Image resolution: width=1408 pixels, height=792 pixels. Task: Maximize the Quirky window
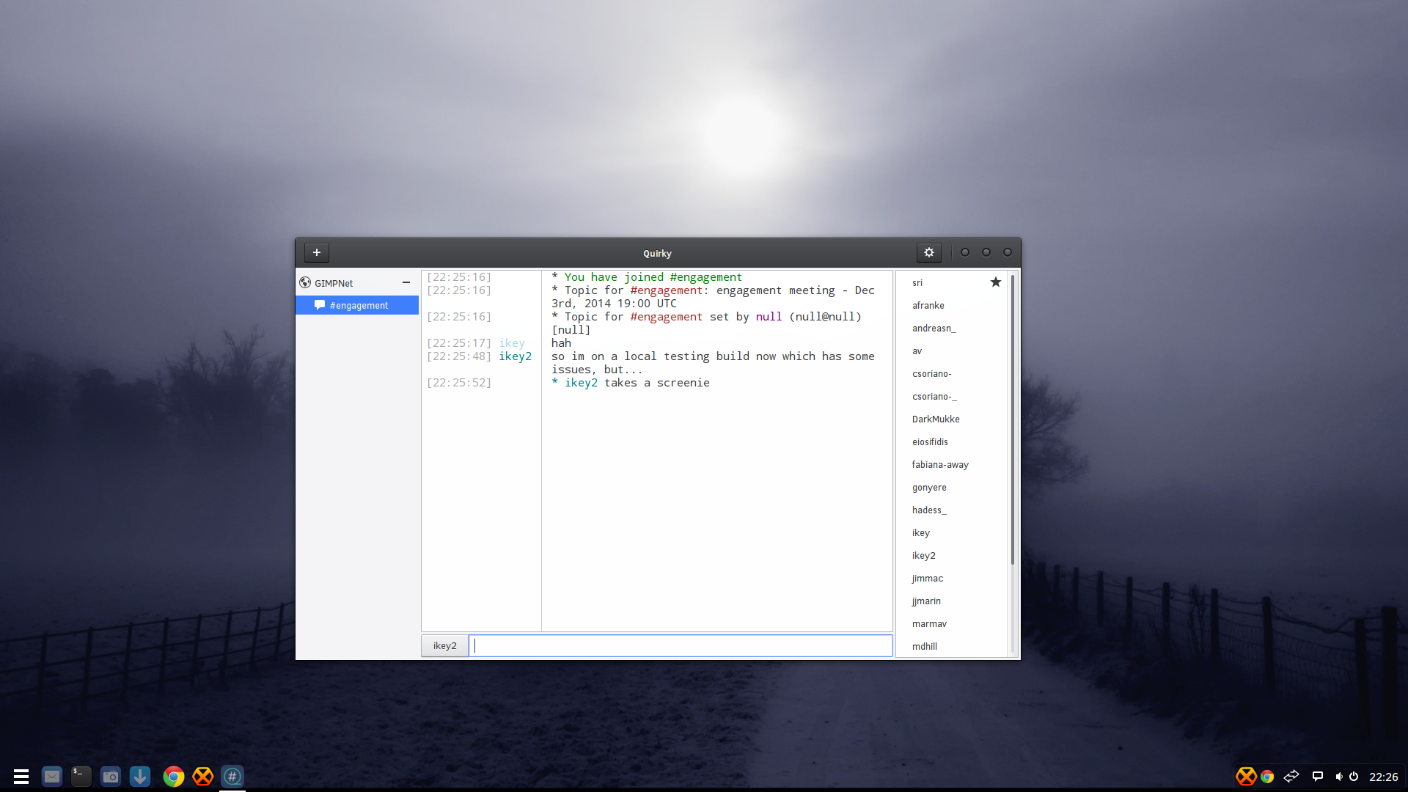(x=986, y=252)
